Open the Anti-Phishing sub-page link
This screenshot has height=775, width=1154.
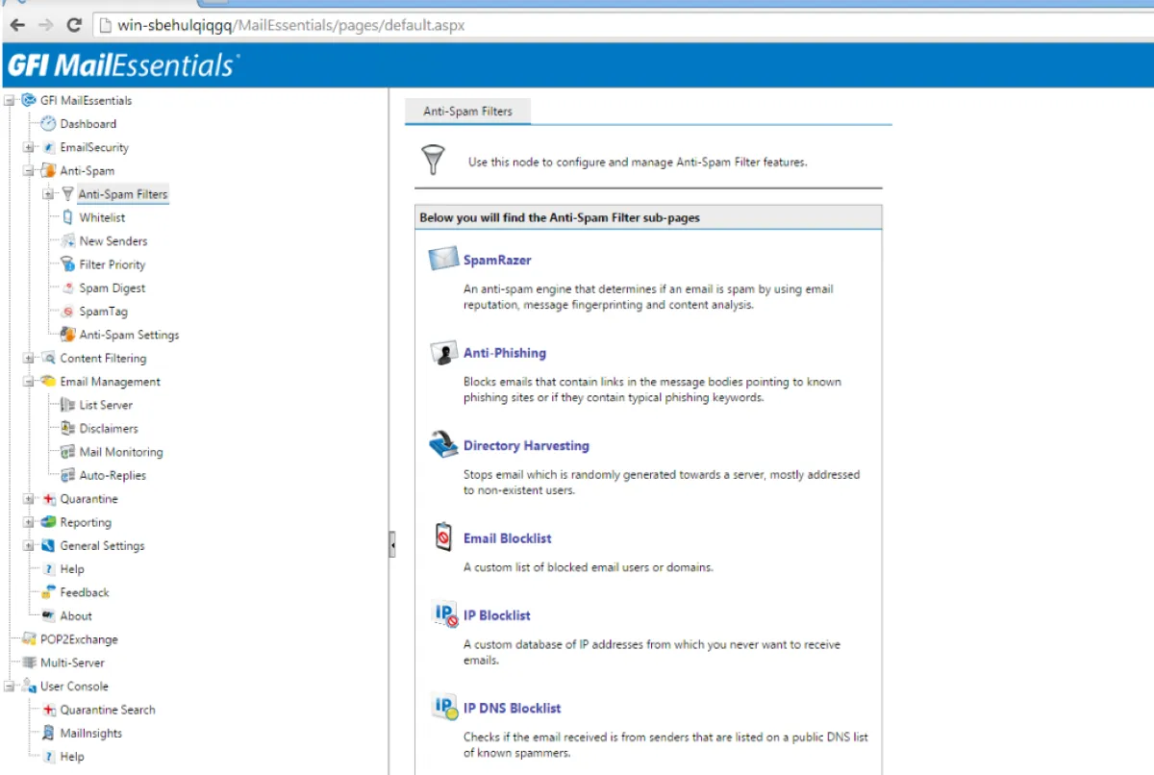coord(505,353)
